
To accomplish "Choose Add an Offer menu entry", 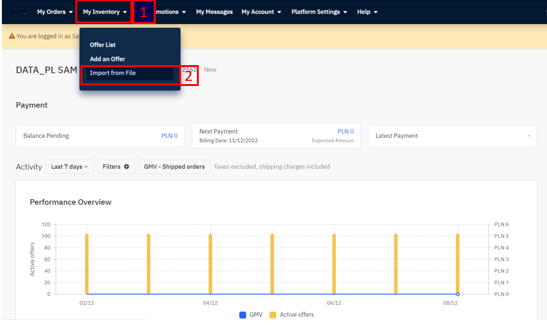I will click(x=108, y=59).
